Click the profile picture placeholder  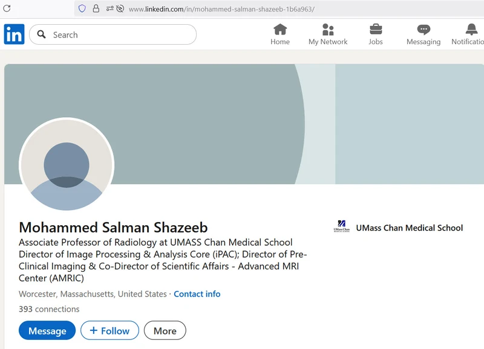pos(67,165)
